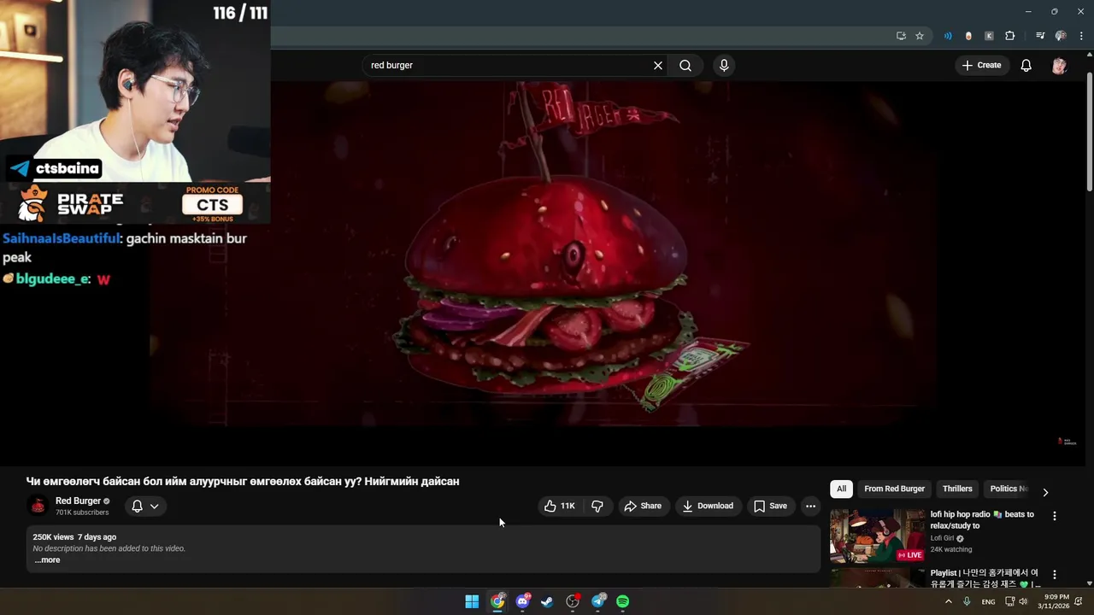The width and height of the screenshot is (1094, 615).
Task: Open Chrome media controls icon
Action: [1040, 36]
